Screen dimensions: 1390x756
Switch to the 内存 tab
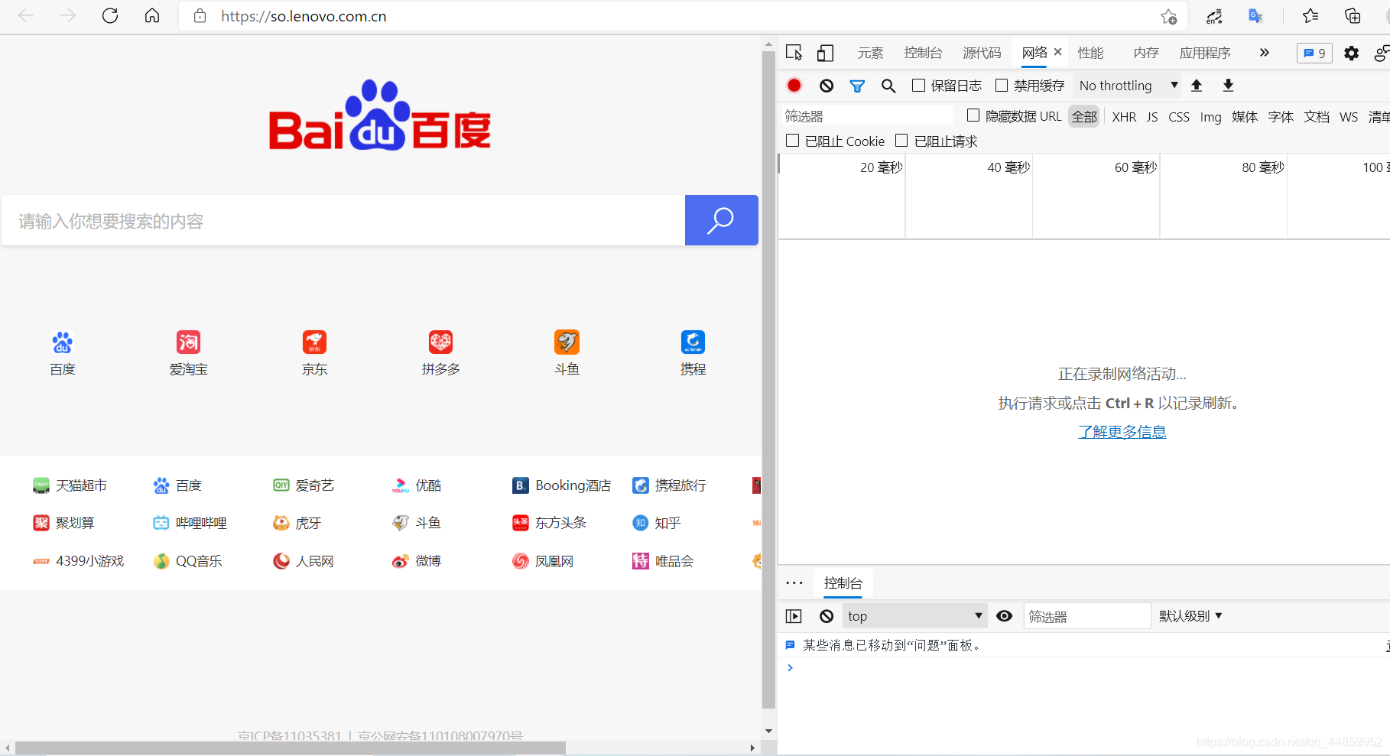click(1146, 53)
